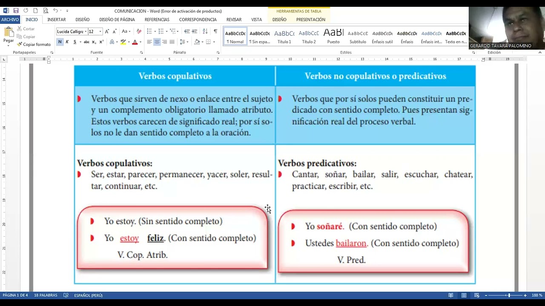
Task: Click the decrease indent icon
Action: [x=187, y=31]
